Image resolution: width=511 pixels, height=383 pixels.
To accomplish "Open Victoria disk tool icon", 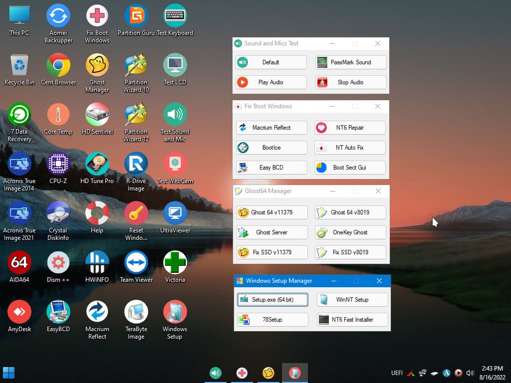I will pyautogui.click(x=175, y=263).
